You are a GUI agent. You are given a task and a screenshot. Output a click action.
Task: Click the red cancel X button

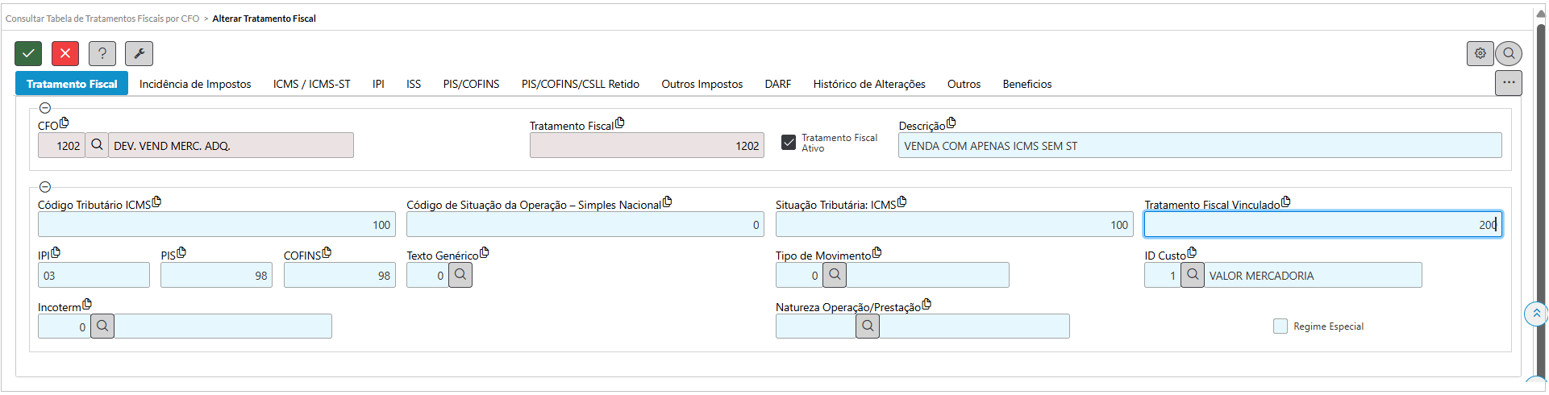click(x=65, y=54)
